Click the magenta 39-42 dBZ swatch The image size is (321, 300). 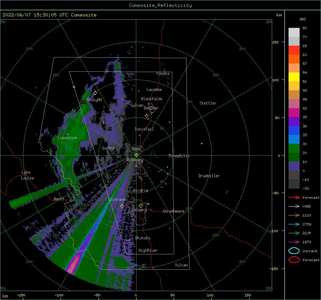click(x=294, y=112)
